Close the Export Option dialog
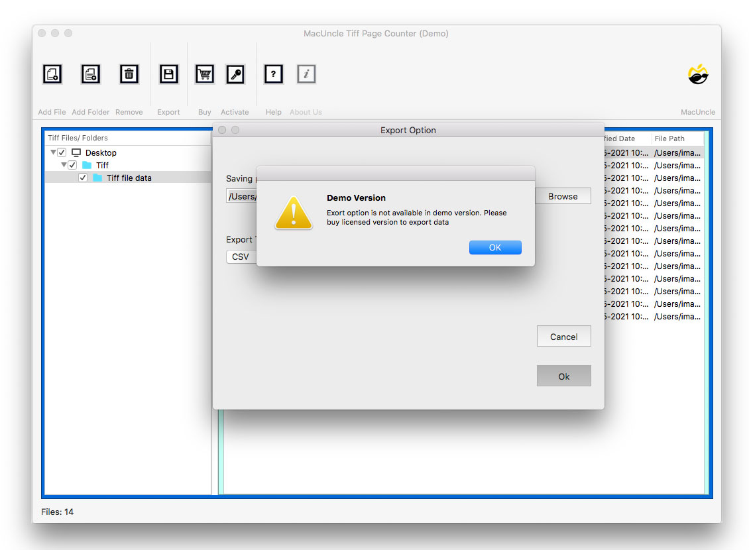 pyautogui.click(x=222, y=130)
